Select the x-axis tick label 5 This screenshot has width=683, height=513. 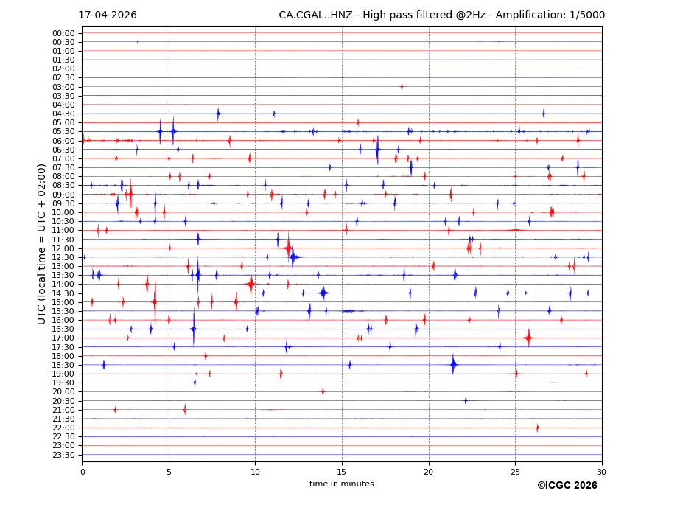coord(169,472)
